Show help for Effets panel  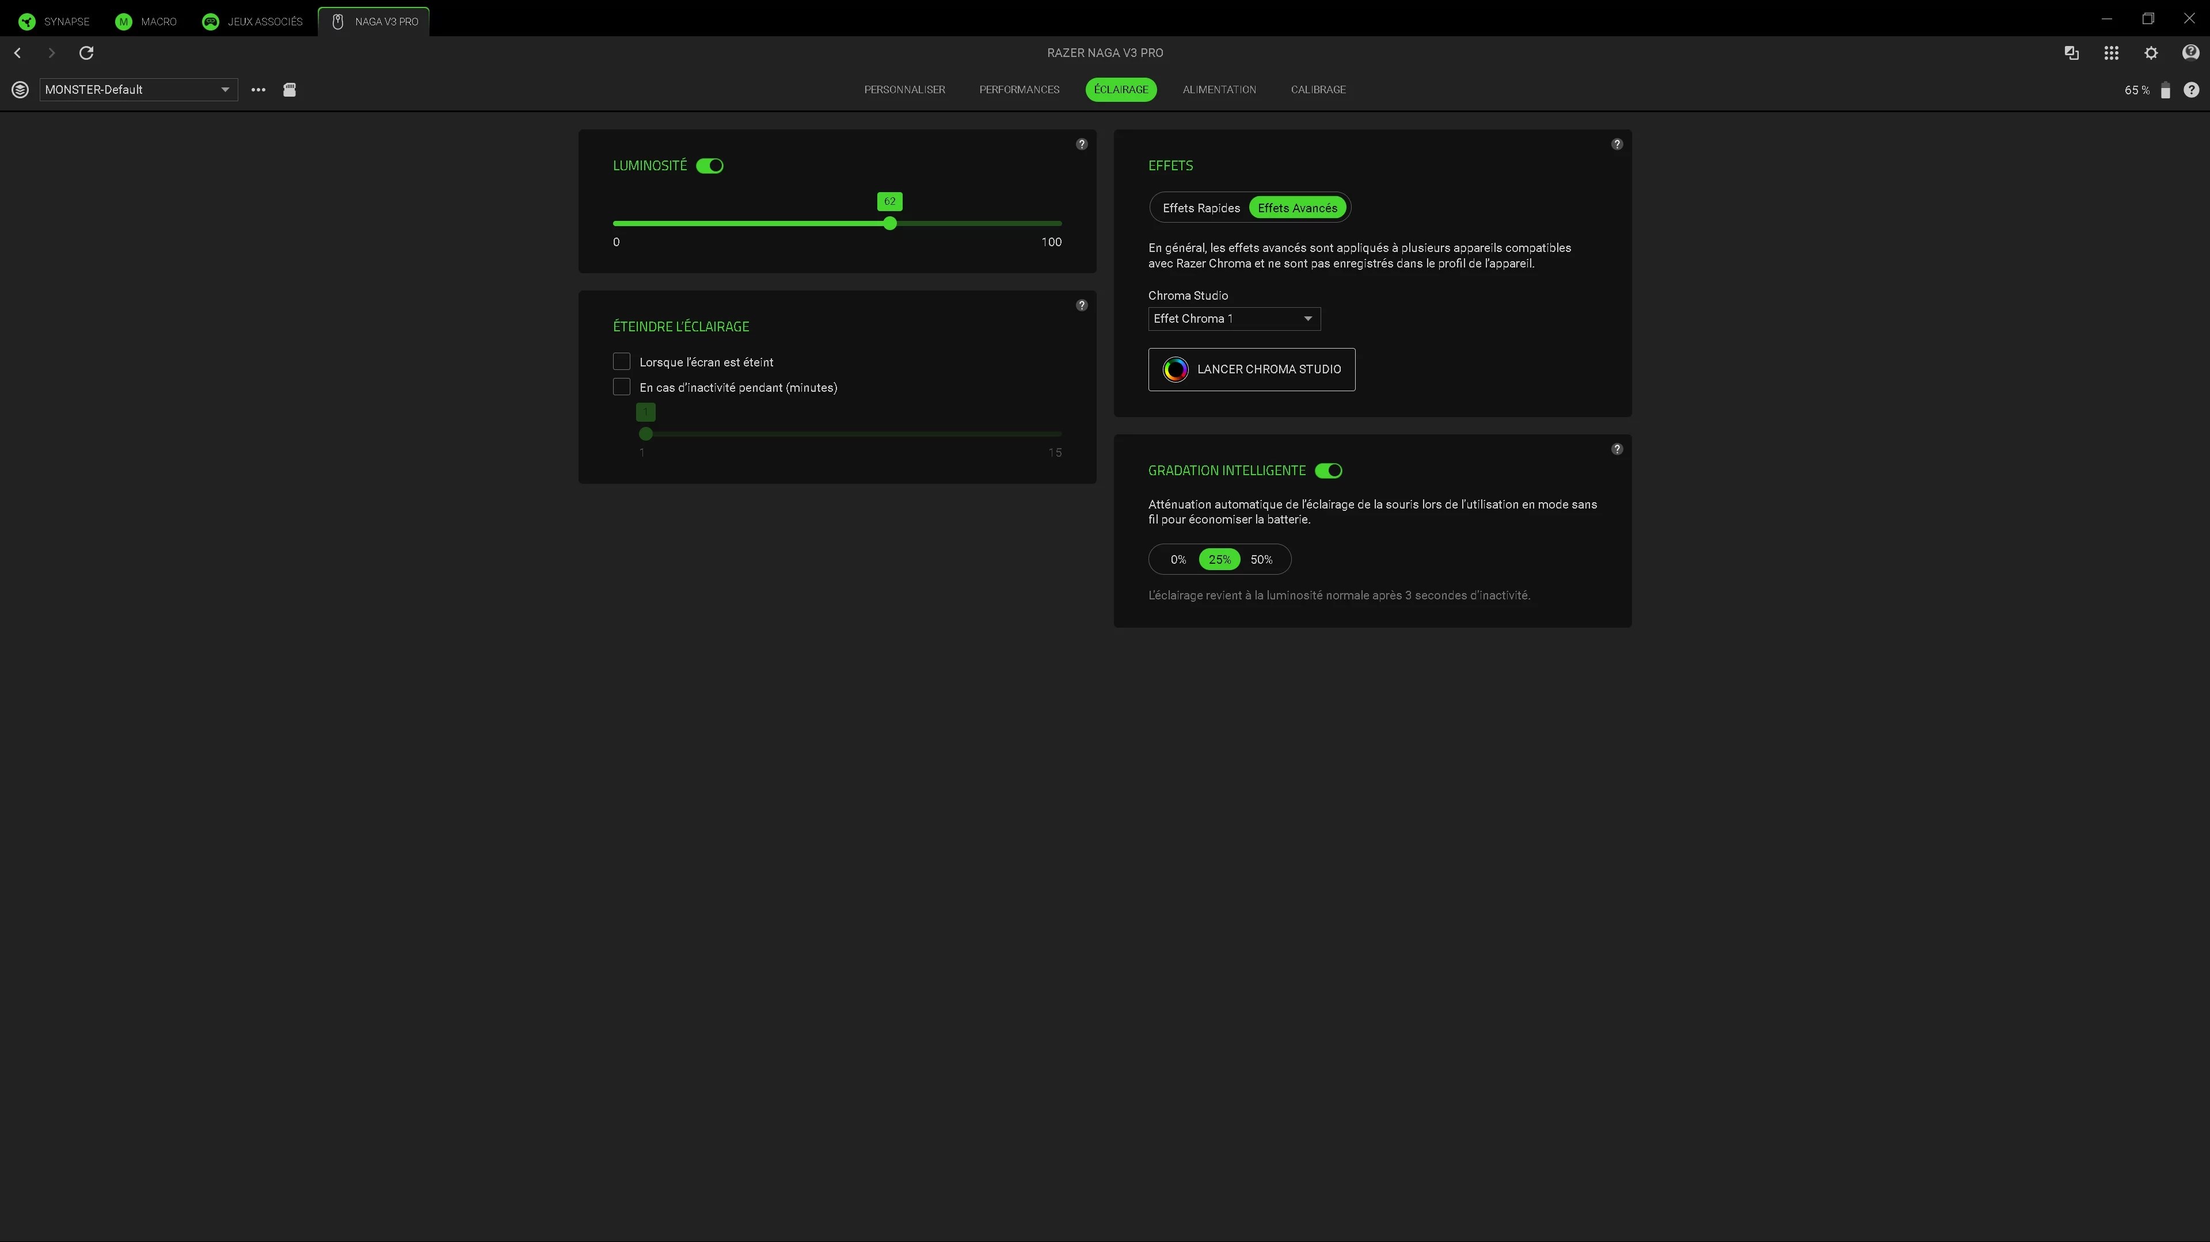coord(1617,144)
